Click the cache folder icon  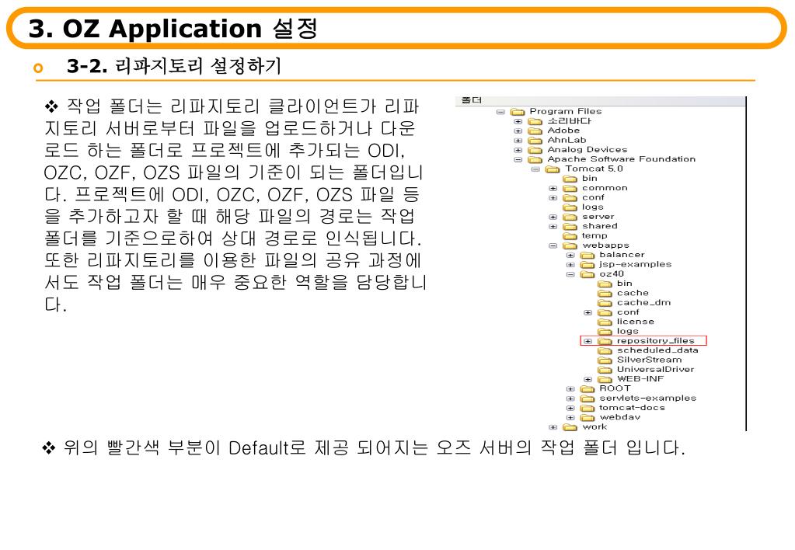(x=605, y=294)
